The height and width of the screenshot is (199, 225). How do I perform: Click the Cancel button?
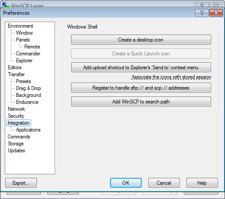point(164,183)
